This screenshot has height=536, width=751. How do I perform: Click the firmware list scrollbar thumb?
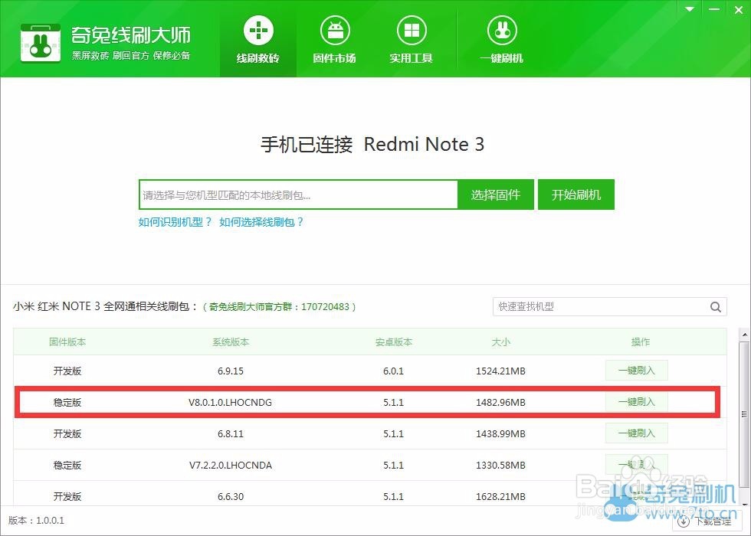coord(744,414)
